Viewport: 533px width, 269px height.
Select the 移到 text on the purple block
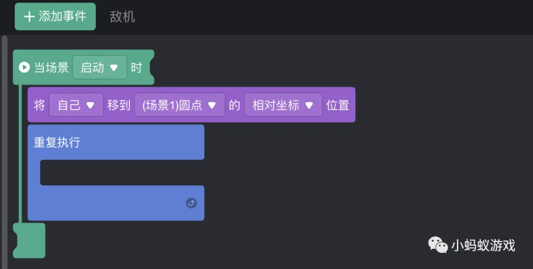coord(119,105)
